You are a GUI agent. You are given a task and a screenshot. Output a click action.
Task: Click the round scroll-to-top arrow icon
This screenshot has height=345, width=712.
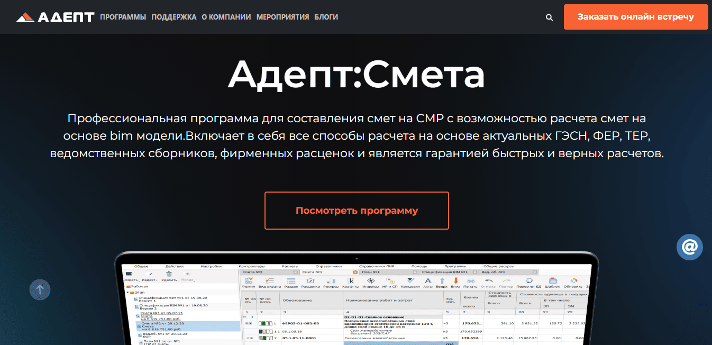click(x=40, y=289)
